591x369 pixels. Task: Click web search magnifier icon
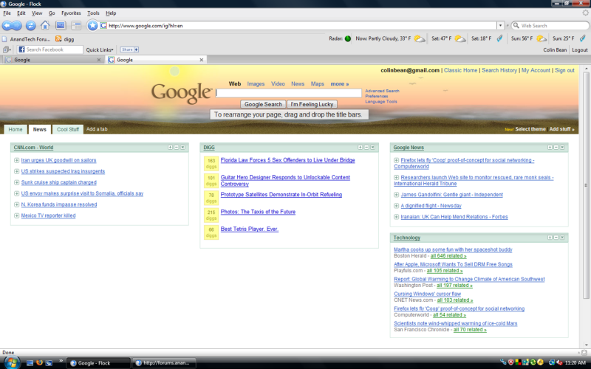(x=516, y=26)
